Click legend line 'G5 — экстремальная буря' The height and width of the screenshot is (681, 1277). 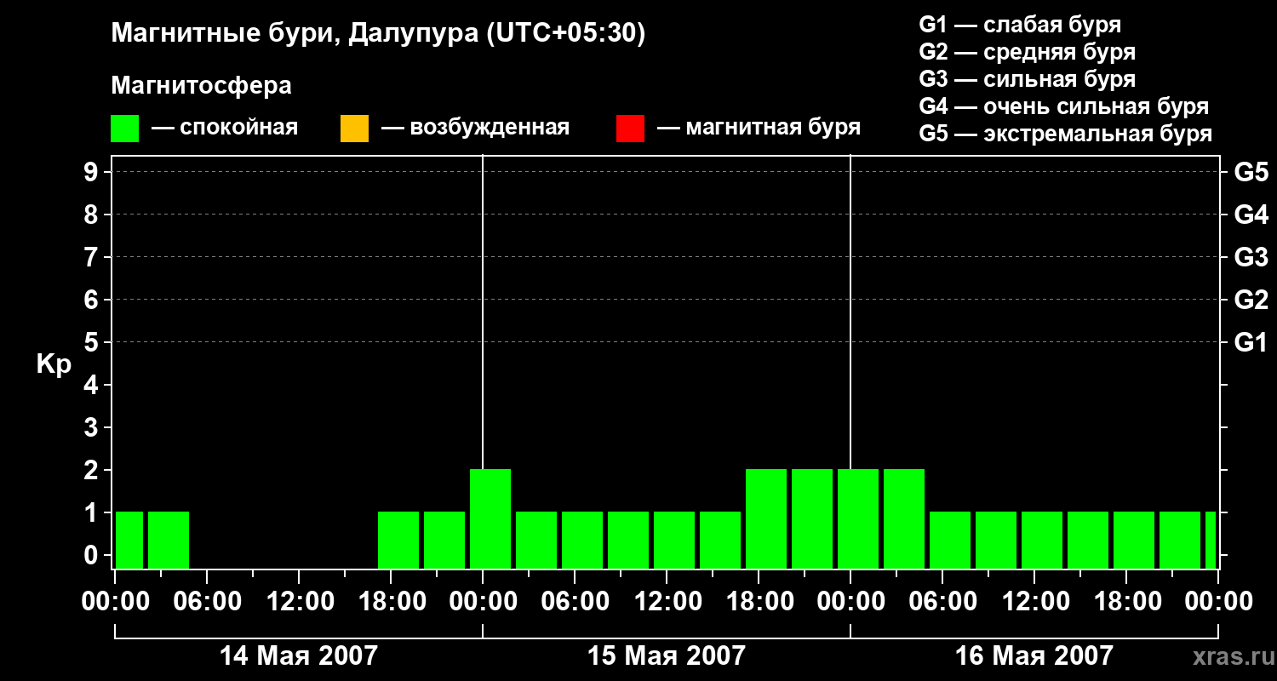pos(1066,134)
